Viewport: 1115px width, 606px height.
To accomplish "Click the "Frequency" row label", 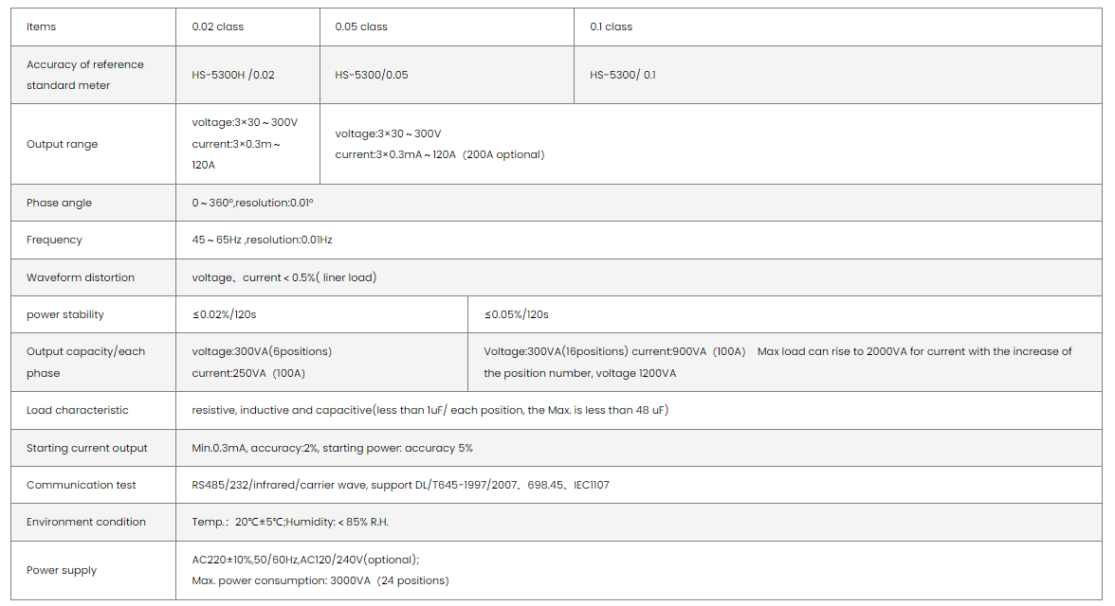I will (55, 240).
